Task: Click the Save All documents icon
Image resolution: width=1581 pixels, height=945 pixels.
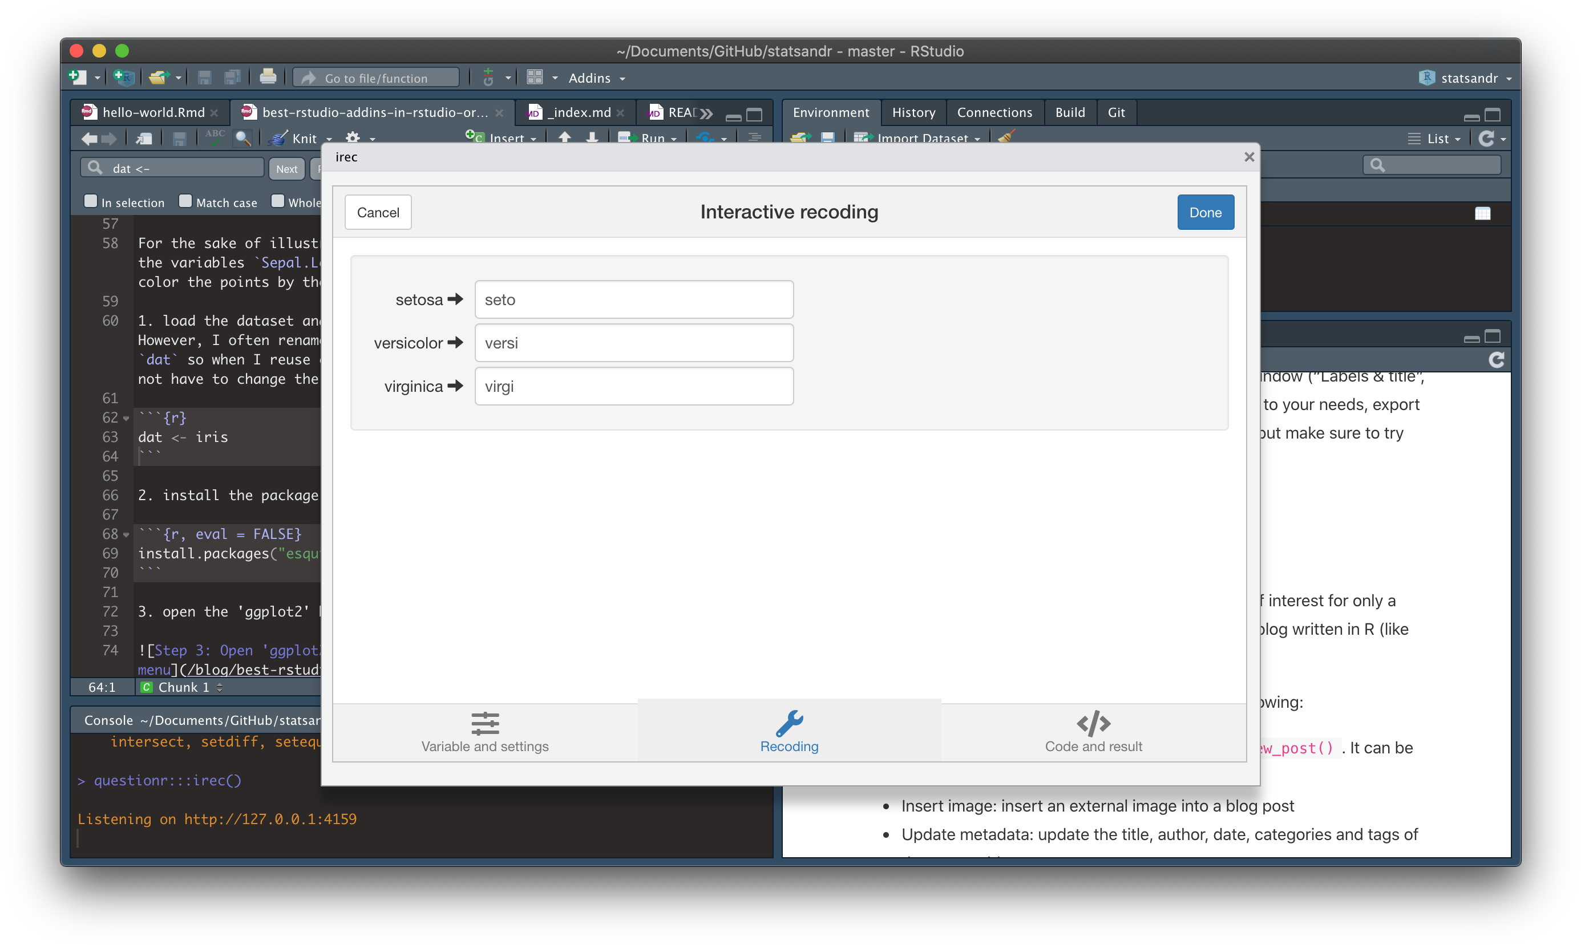Action: pos(233,78)
